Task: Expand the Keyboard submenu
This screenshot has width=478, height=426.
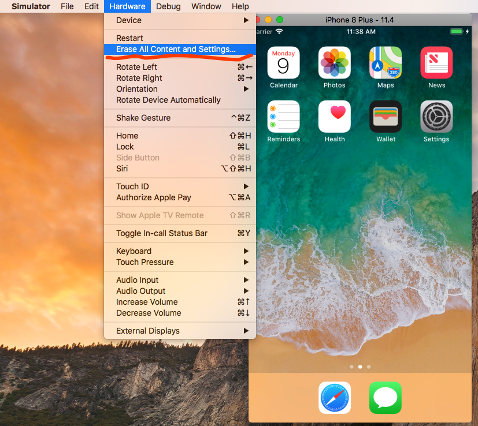Action: [180, 251]
